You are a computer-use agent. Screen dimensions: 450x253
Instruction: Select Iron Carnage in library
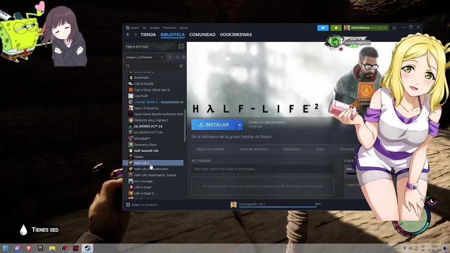(143, 181)
